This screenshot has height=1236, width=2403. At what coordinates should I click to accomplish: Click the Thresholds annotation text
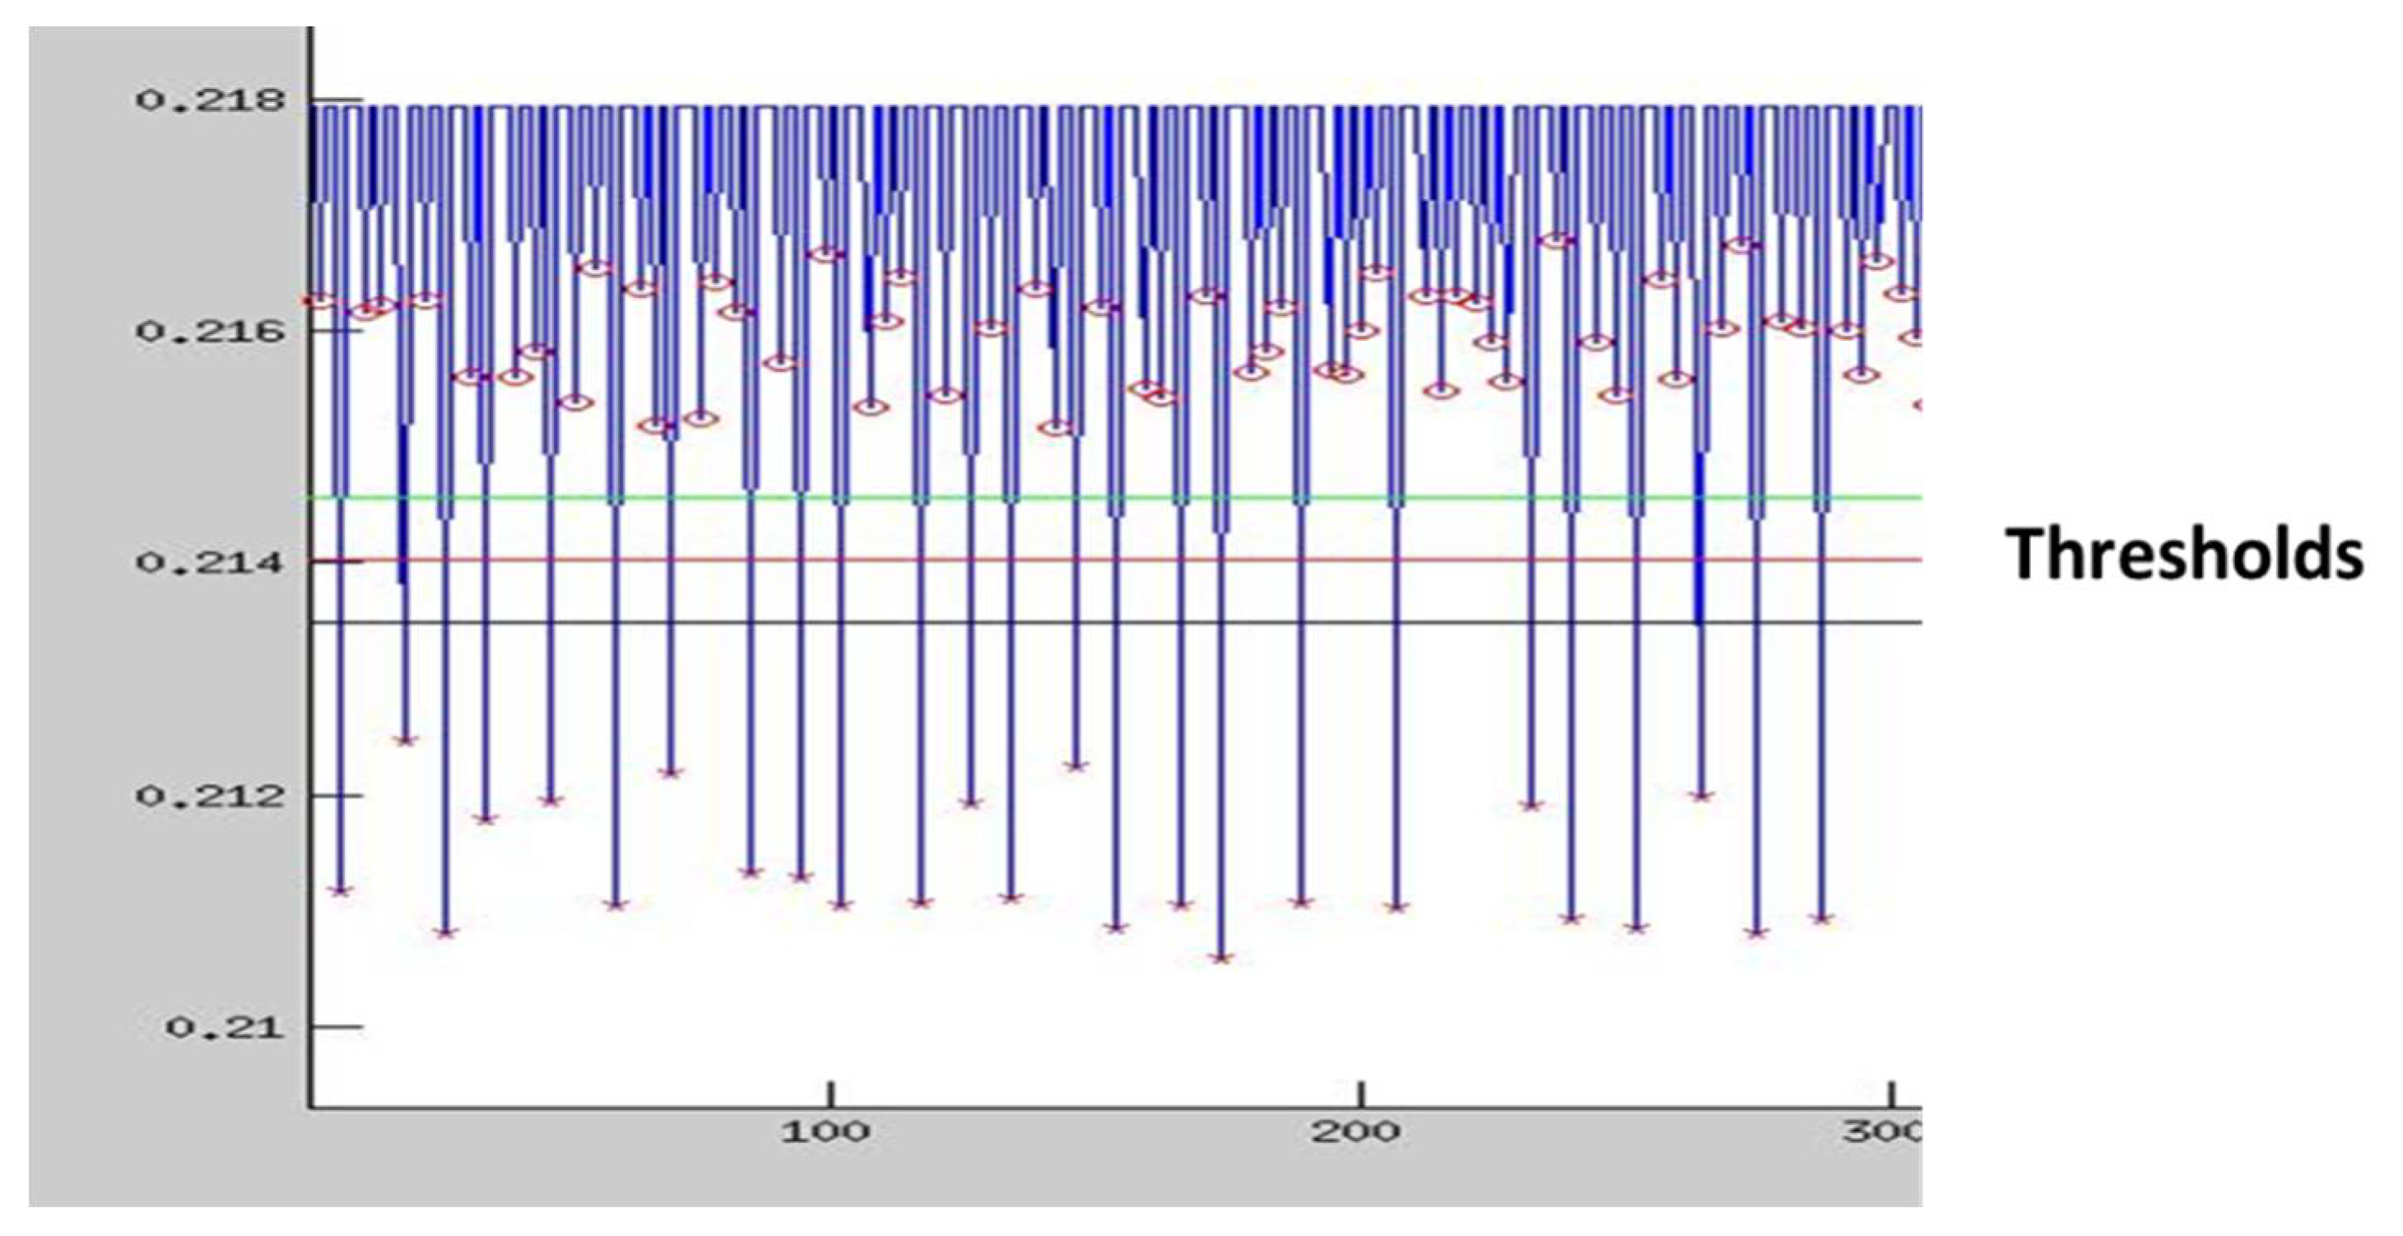click(x=2184, y=554)
